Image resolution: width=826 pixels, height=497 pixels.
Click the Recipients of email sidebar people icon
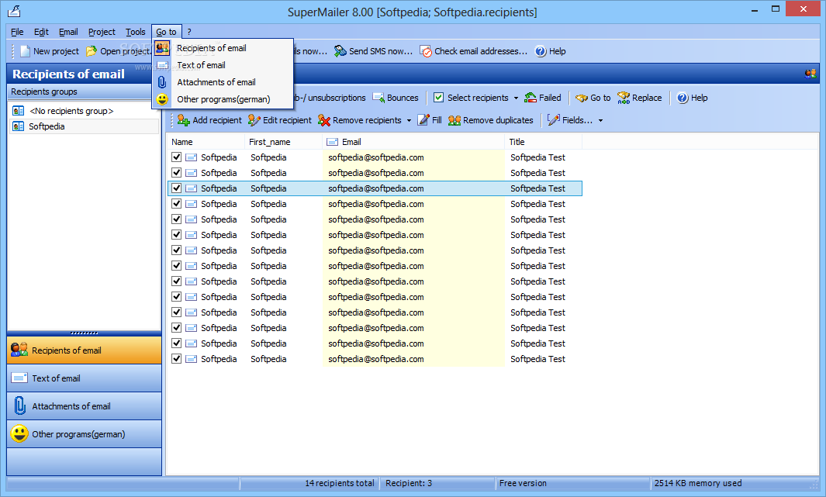pos(19,350)
